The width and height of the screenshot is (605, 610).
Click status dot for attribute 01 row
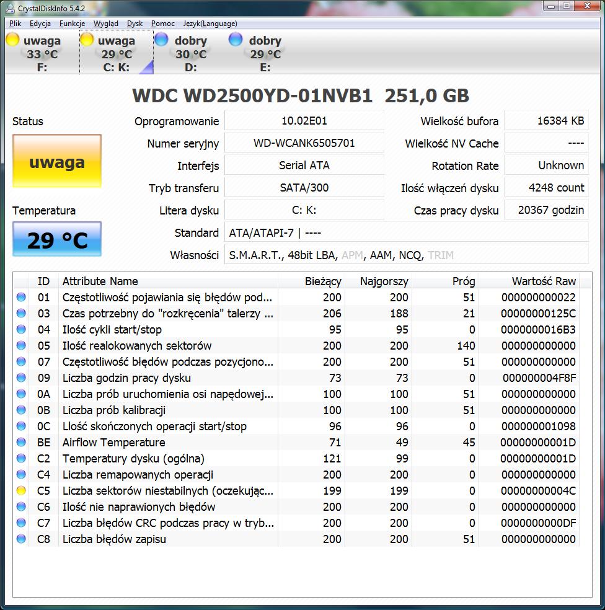pos(21,297)
